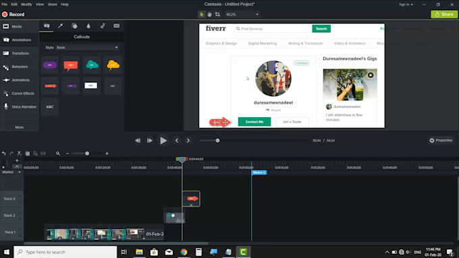Select the red arrow clip on Track 3

(191, 199)
